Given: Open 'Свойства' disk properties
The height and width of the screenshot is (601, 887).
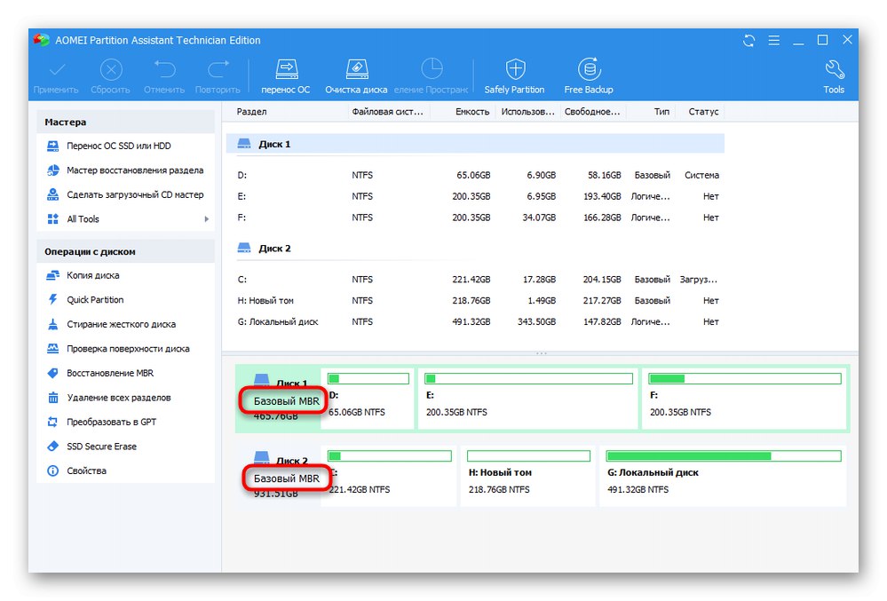Looking at the screenshot, I should click(86, 471).
